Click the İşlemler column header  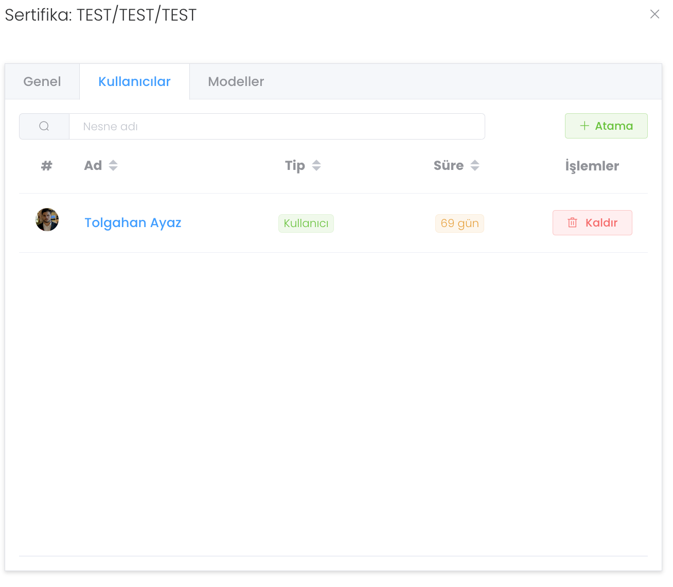tap(592, 166)
